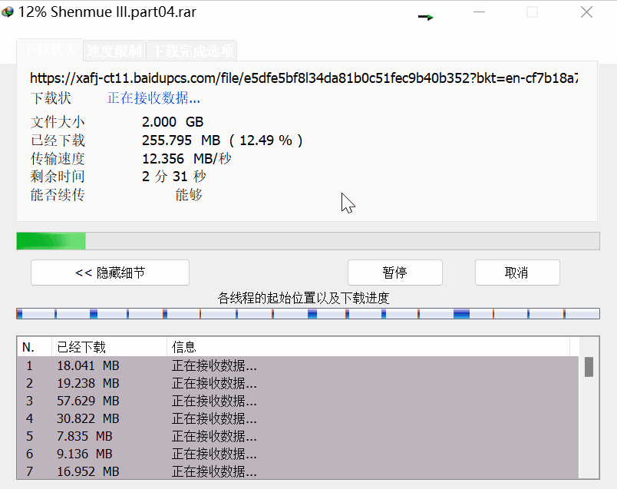This screenshot has width=617, height=489.
Task: Cancel the download with 取消 button
Action: coord(517,273)
